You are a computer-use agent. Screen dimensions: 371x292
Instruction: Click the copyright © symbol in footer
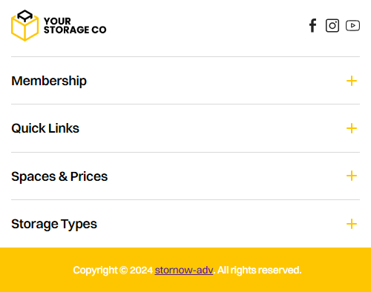(123, 270)
